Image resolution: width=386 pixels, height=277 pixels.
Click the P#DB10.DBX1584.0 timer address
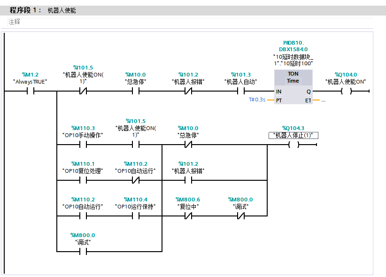tap(293, 46)
